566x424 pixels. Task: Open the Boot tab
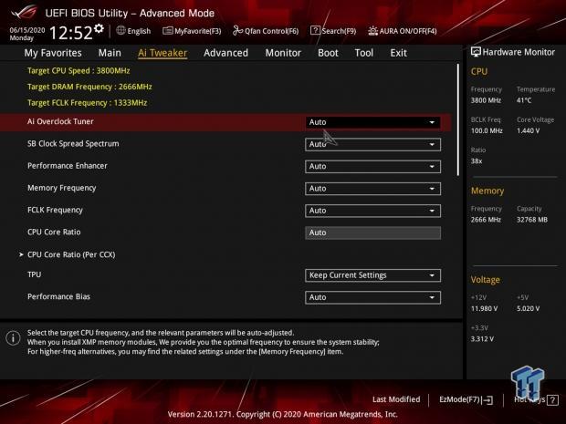click(328, 53)
